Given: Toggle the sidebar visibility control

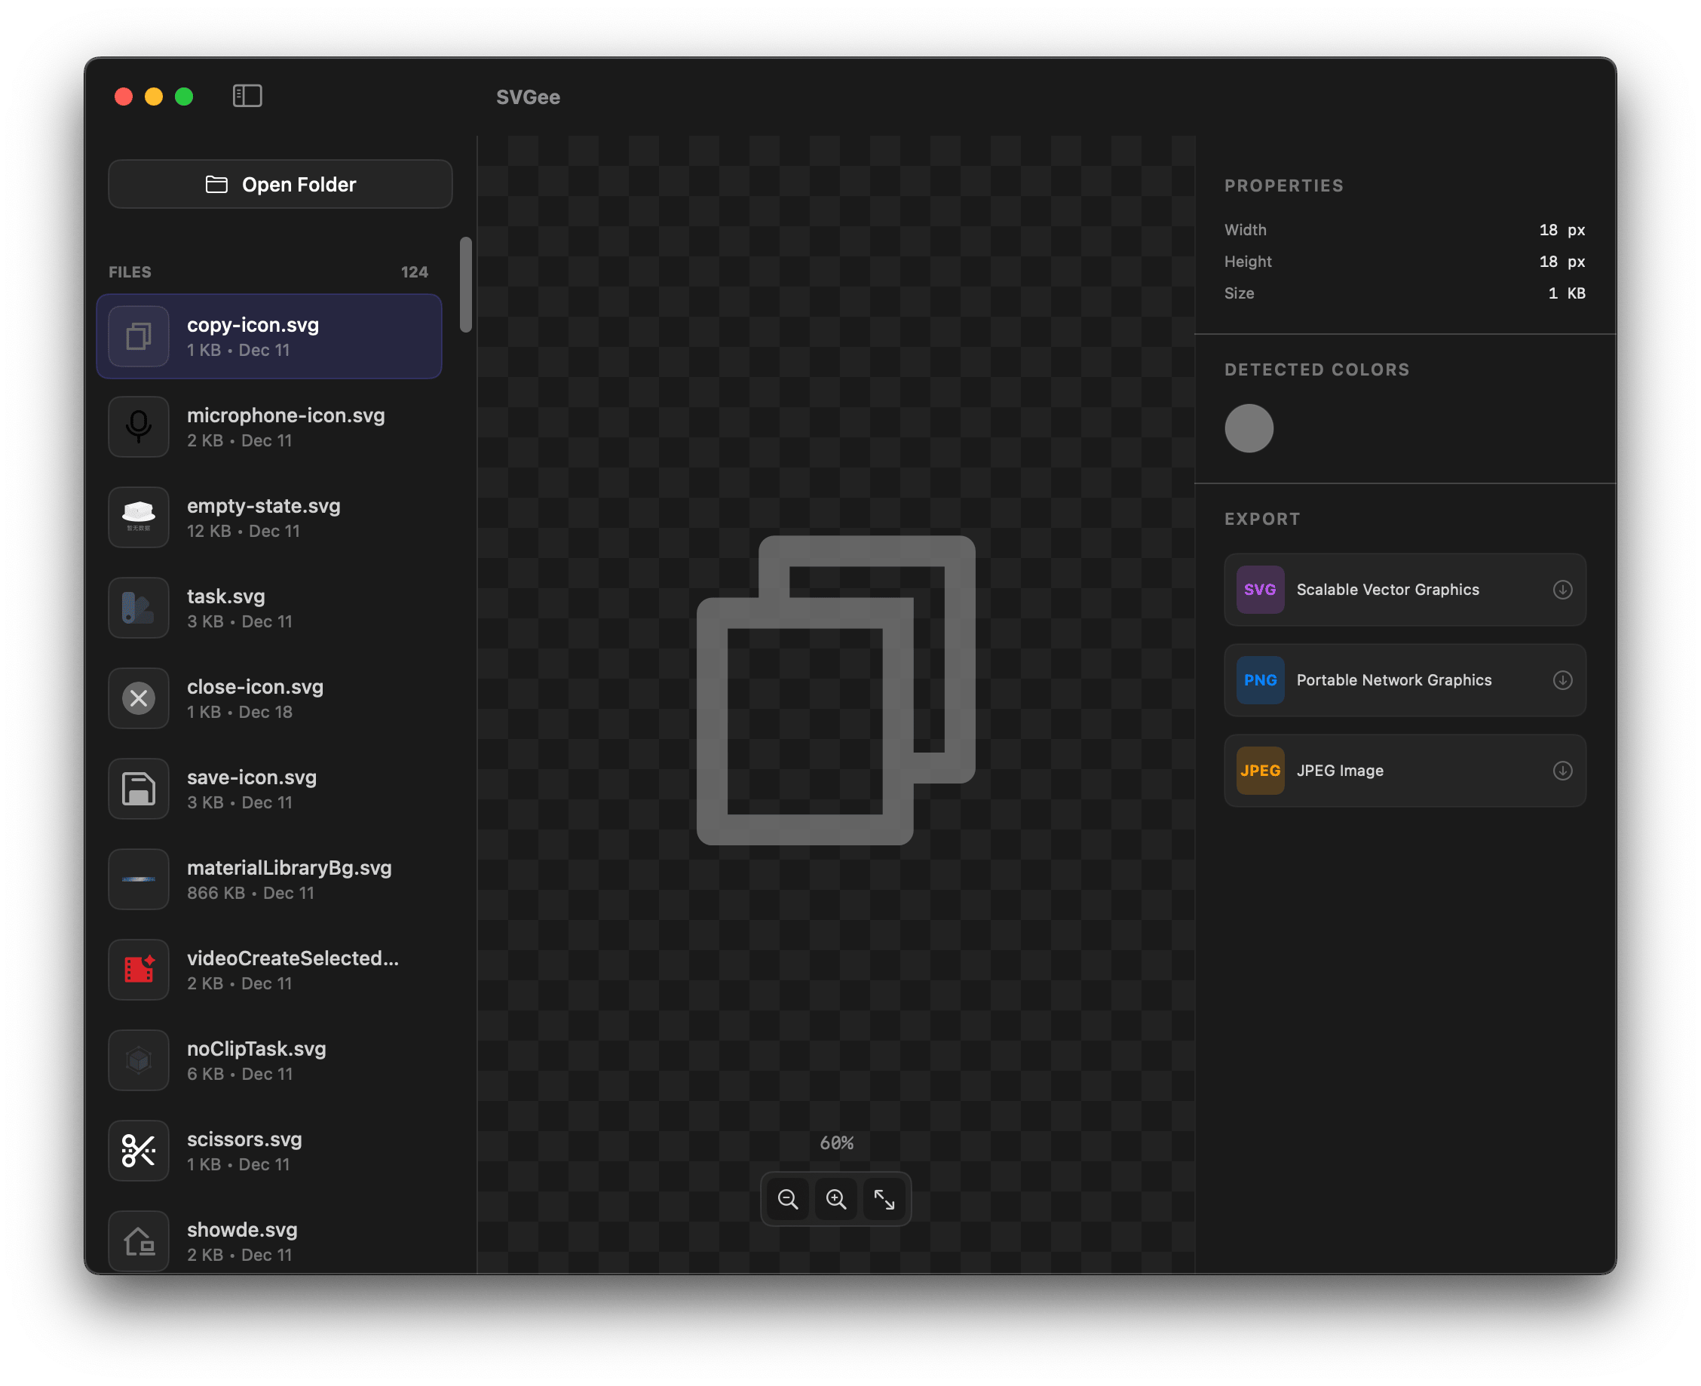Looking at the screenshot, I should pos(247,96).
